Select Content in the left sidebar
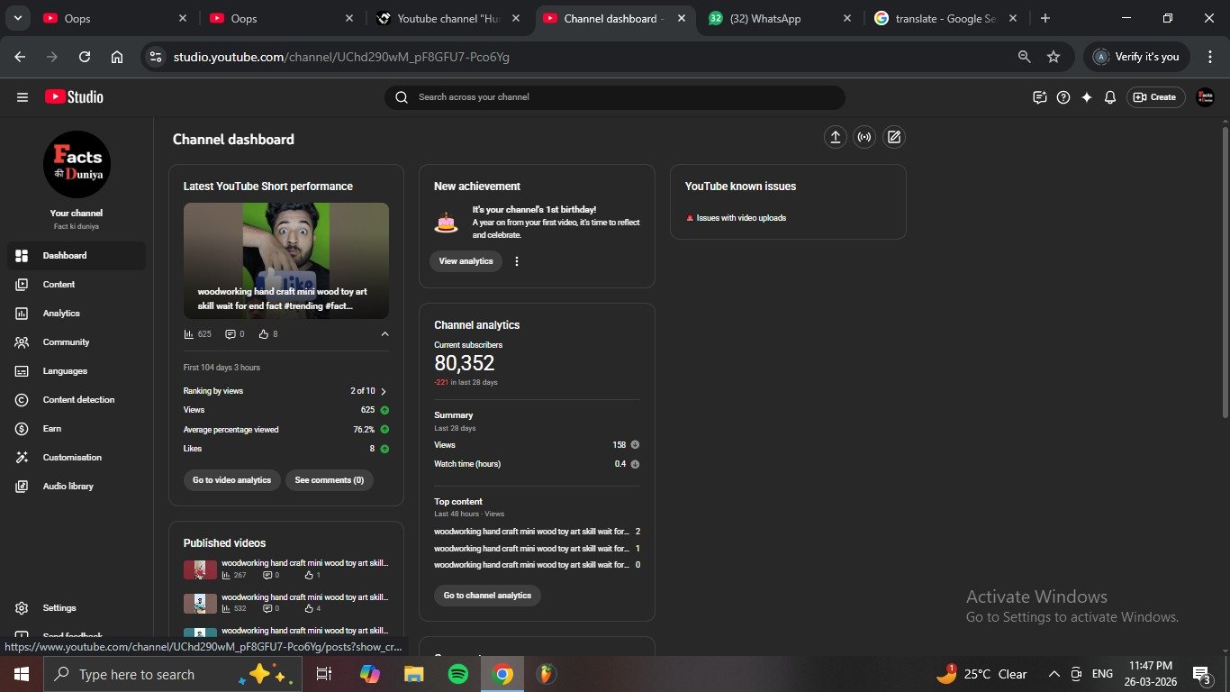 (59, 285)
